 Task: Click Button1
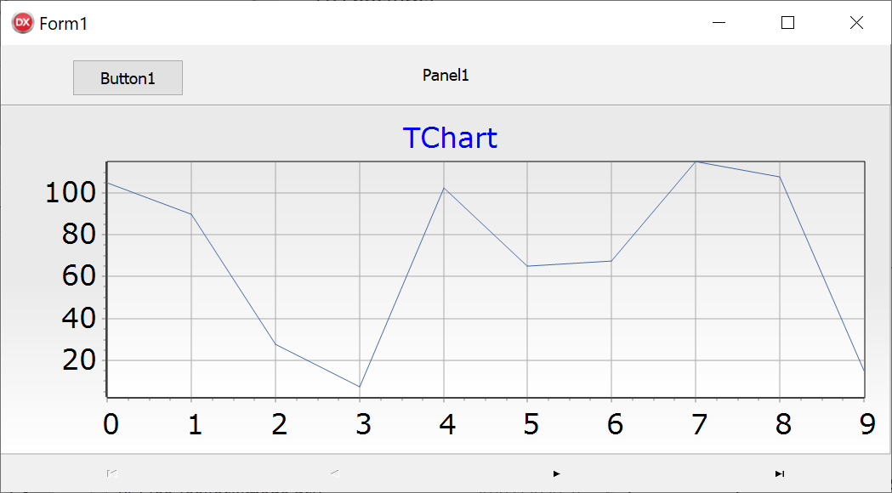point(128,78)
